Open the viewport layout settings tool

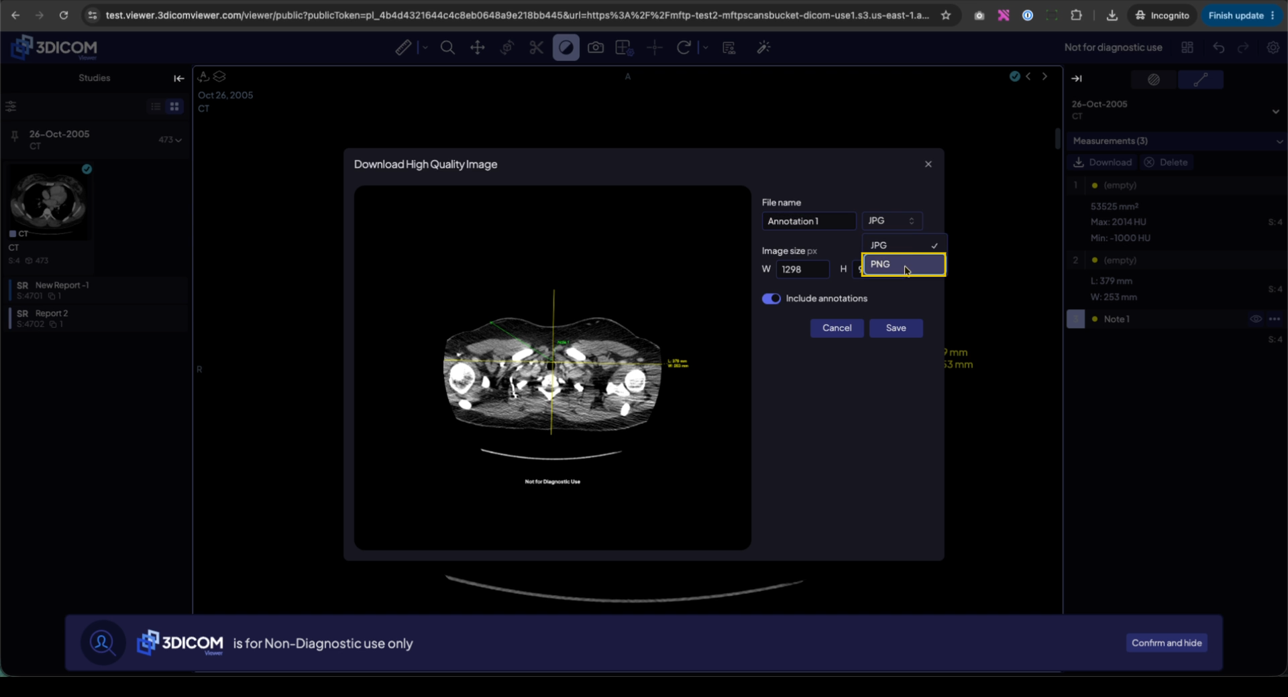[625, 48]
